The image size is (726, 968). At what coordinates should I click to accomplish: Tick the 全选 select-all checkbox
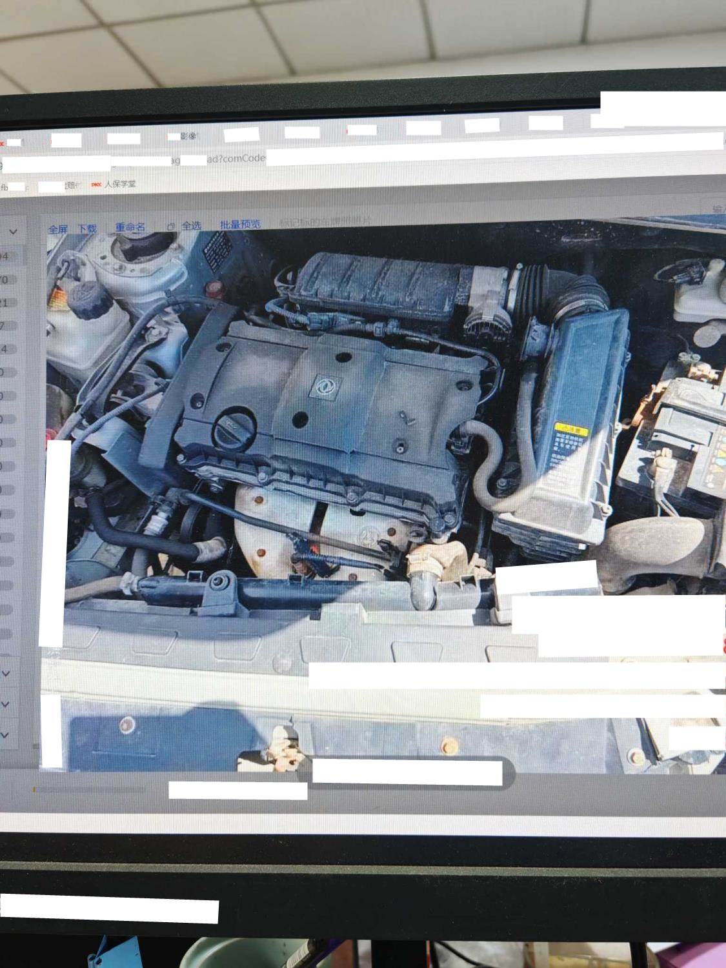pyautogui.click(x=172, y=227)
